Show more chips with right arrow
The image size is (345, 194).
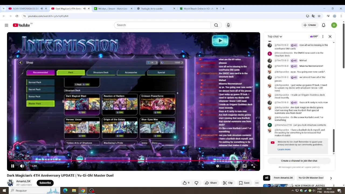[331, 178]
